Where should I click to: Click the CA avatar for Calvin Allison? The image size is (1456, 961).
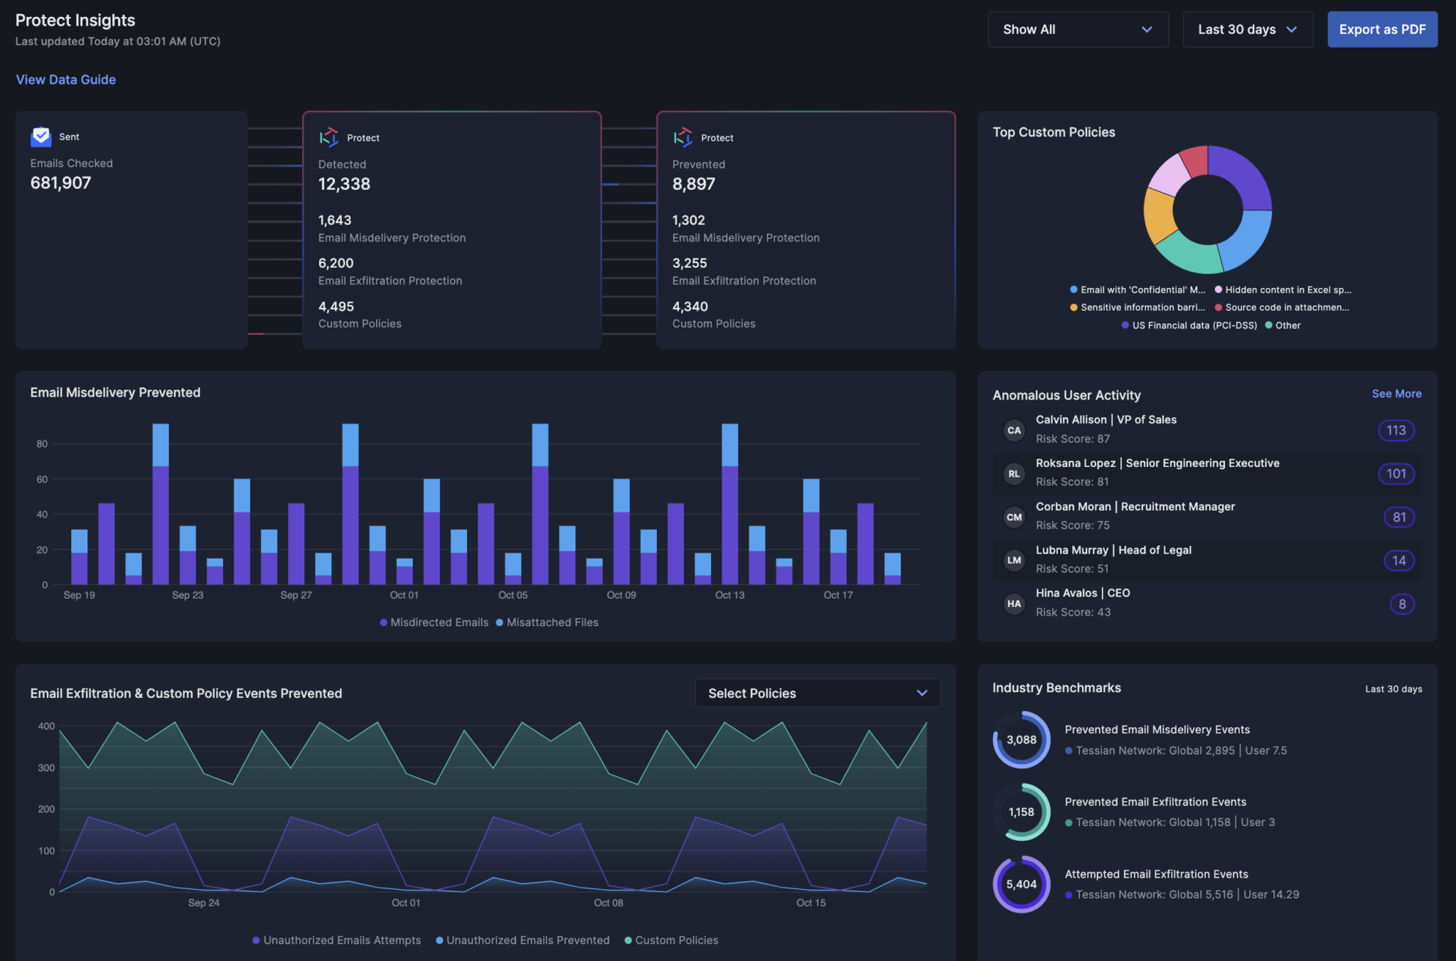(x=1014, y=430)
